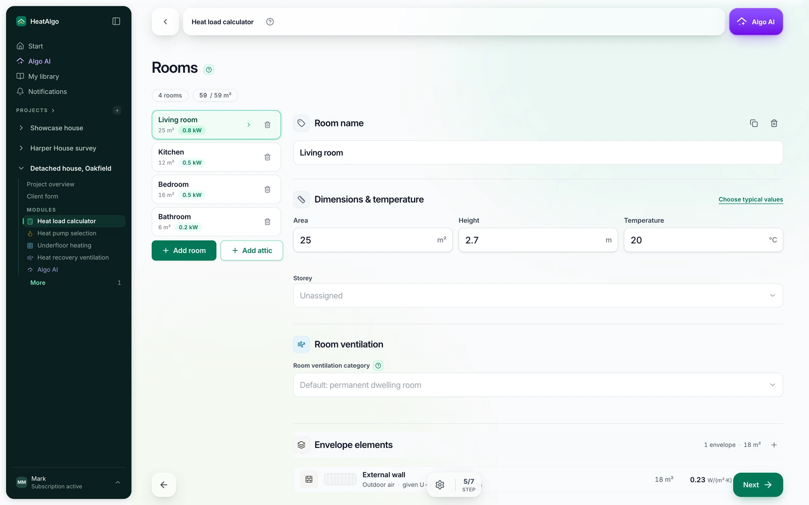Click the Height input field
The width and height of the screenshot is (809, 505).
click(x=538, y=240)
